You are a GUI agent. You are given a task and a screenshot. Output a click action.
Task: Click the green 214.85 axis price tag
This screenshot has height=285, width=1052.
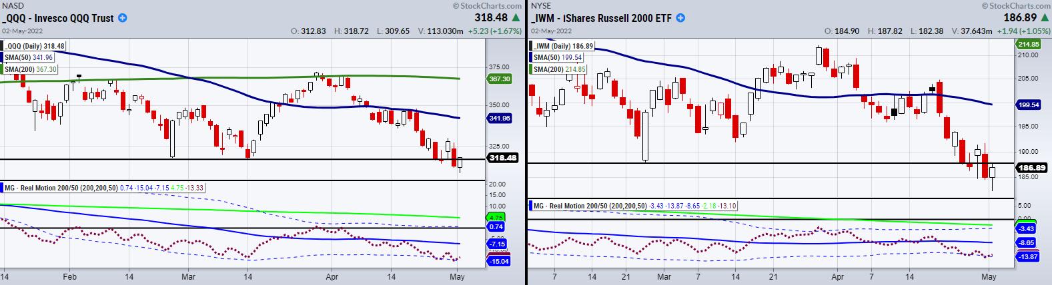click(x=1028, y=44)
